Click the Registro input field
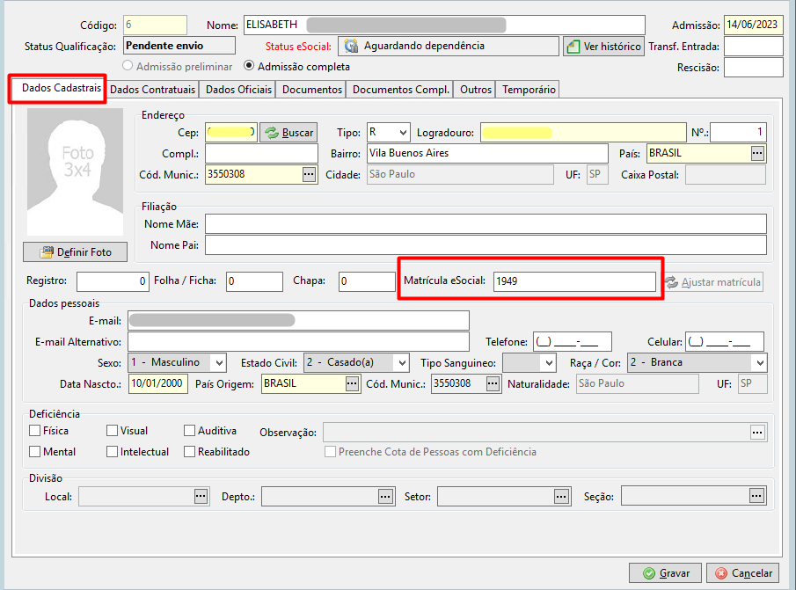 113,281
